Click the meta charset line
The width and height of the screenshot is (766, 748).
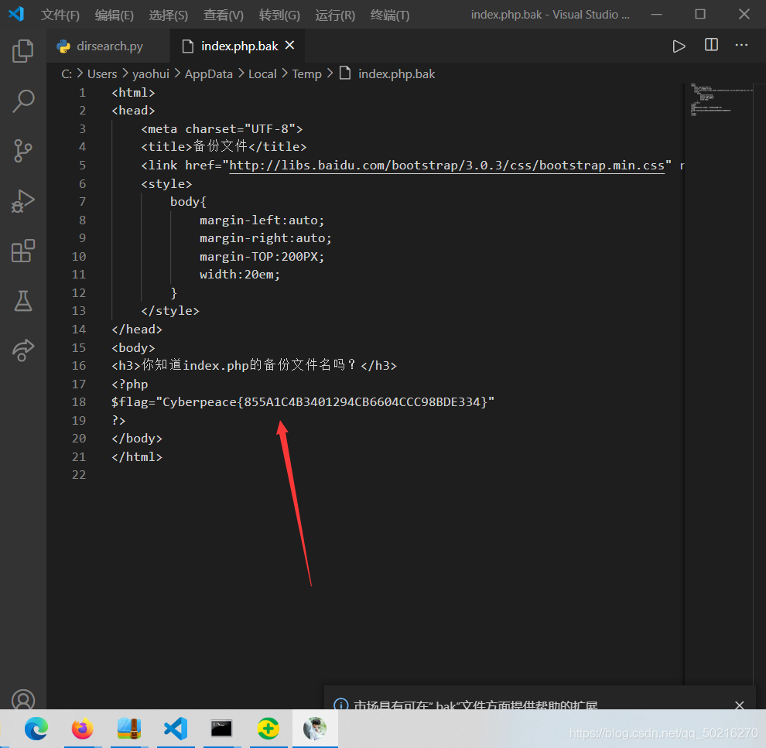tap(222, 129)
